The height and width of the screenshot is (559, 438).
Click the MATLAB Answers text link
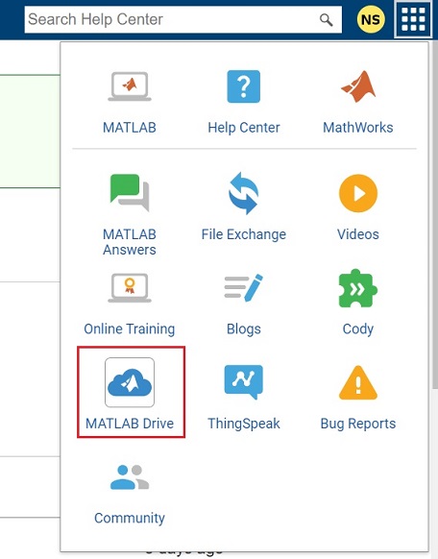pos(130,242)
